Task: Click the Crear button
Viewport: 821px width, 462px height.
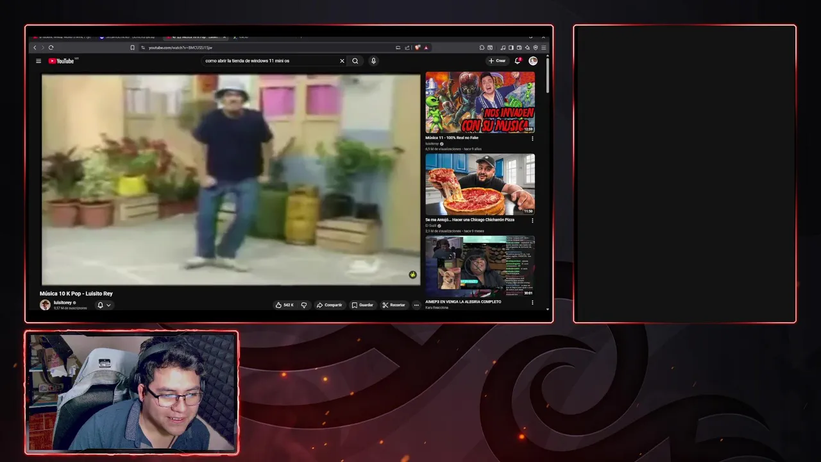Action: tap(497, 61)
